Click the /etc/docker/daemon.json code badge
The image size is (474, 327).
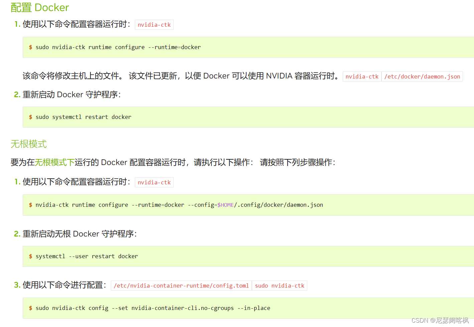coord(422,76)
